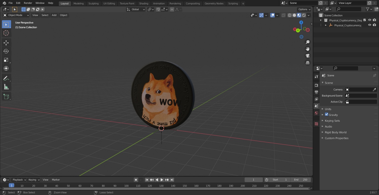
Task: Open Global transform orientation dropdown
Action: point(136,9)
